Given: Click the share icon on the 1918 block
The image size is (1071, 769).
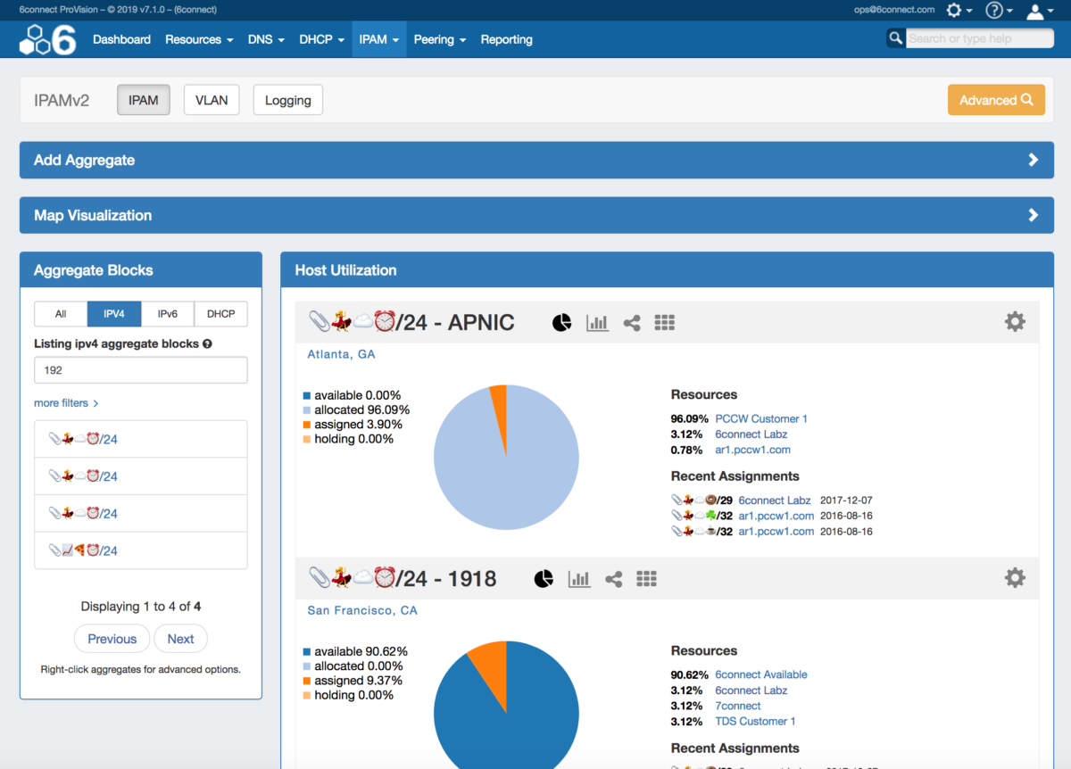Looking at the screenshot, I should tap(614, 579).
